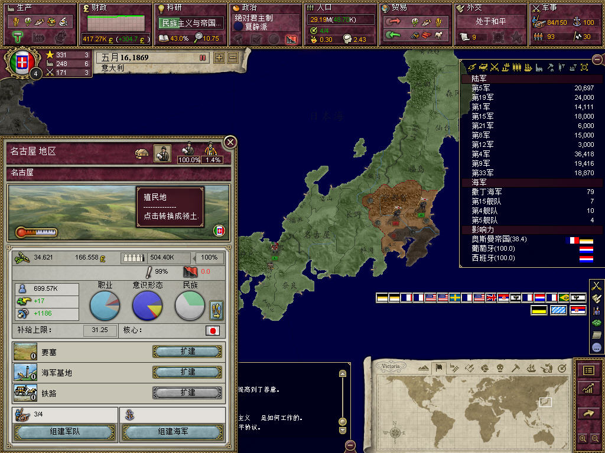Click the Brazilian flag in the flag row

click(x=564, y=297)
